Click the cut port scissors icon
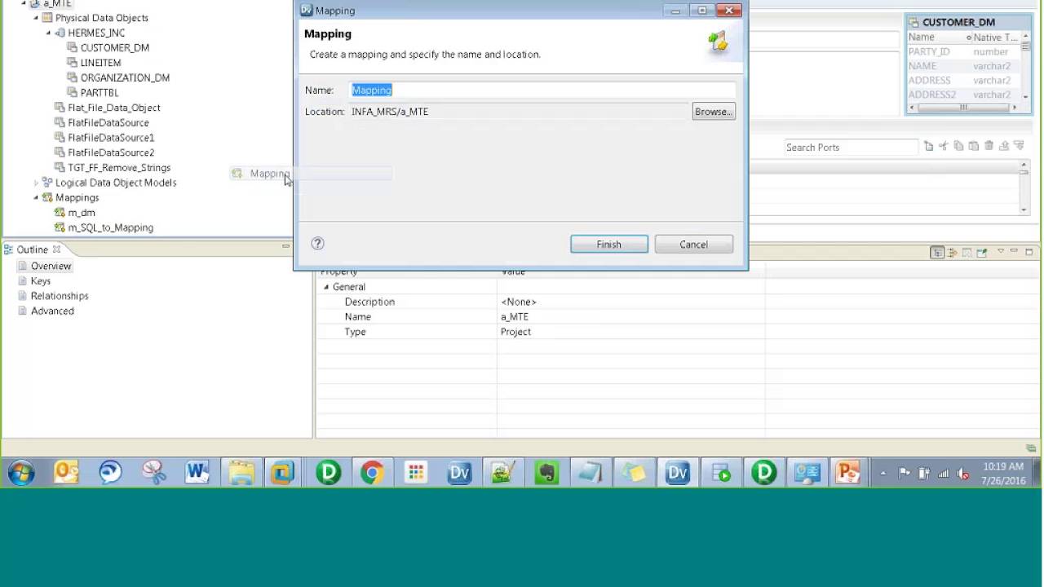 [x=944, y=146]
